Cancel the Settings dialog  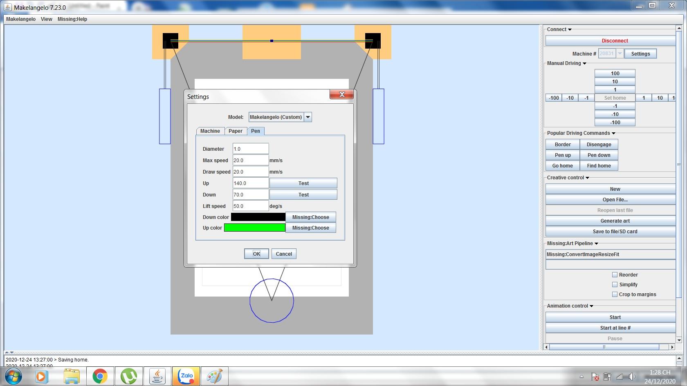click(x=284, y=254)
